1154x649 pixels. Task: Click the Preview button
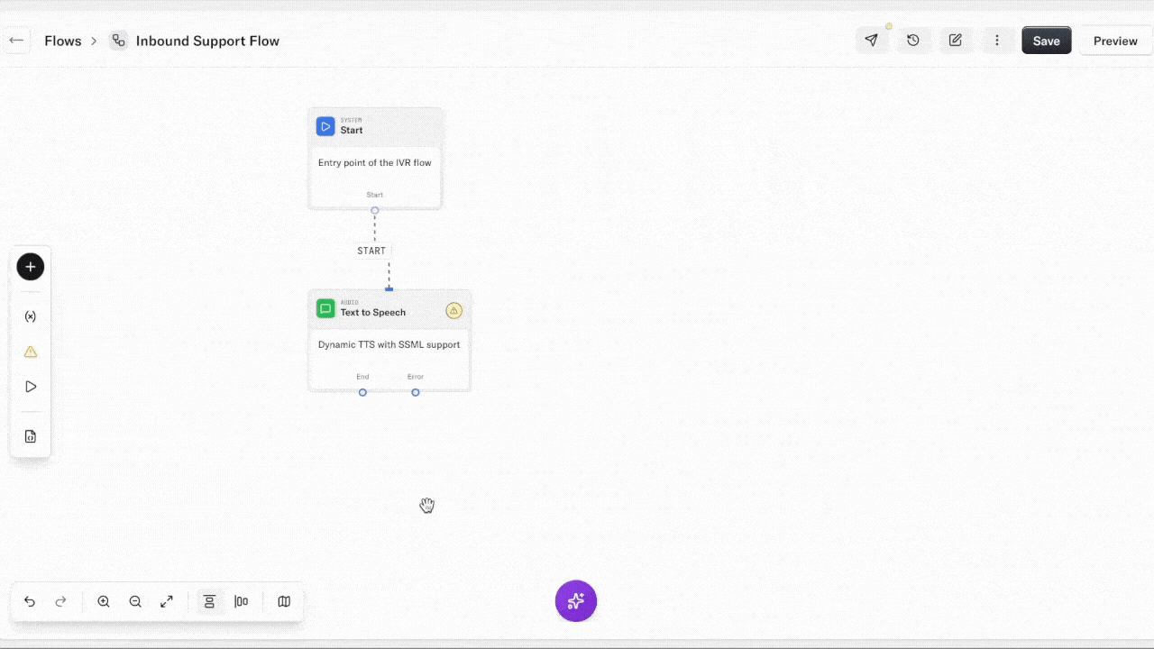1115,41
